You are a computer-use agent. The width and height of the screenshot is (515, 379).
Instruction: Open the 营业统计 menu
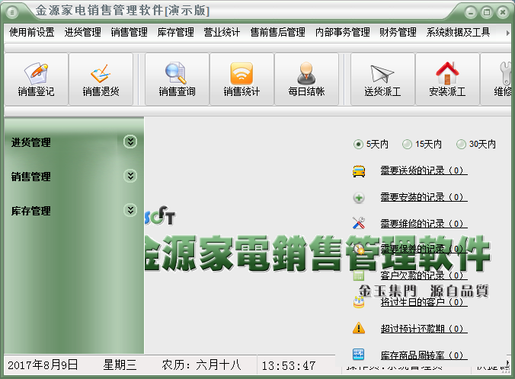pos(222,32)
